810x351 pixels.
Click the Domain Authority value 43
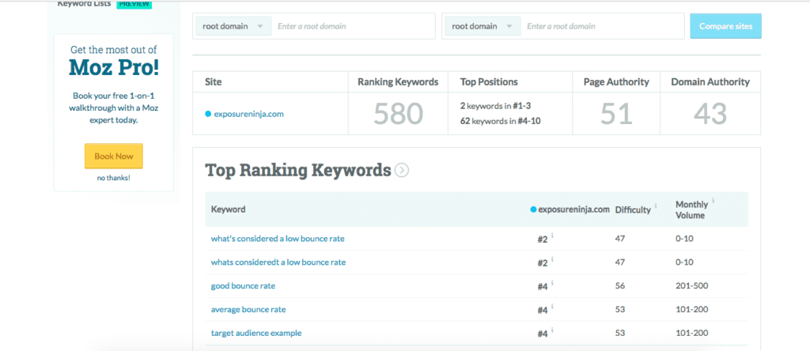pos(710,114)
